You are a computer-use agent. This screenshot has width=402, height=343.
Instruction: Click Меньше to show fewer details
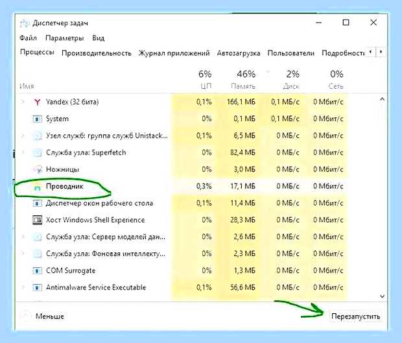coord(50,316)
